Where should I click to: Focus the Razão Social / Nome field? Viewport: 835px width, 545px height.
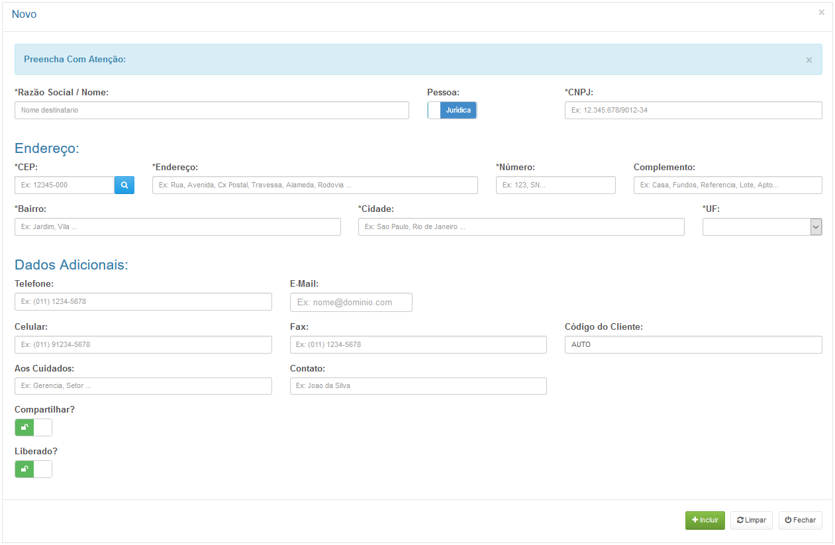click(x=211, y=111)
